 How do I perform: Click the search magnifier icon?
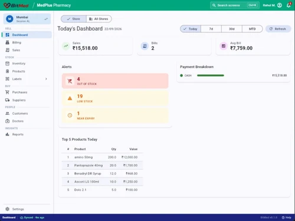(214, 5)
